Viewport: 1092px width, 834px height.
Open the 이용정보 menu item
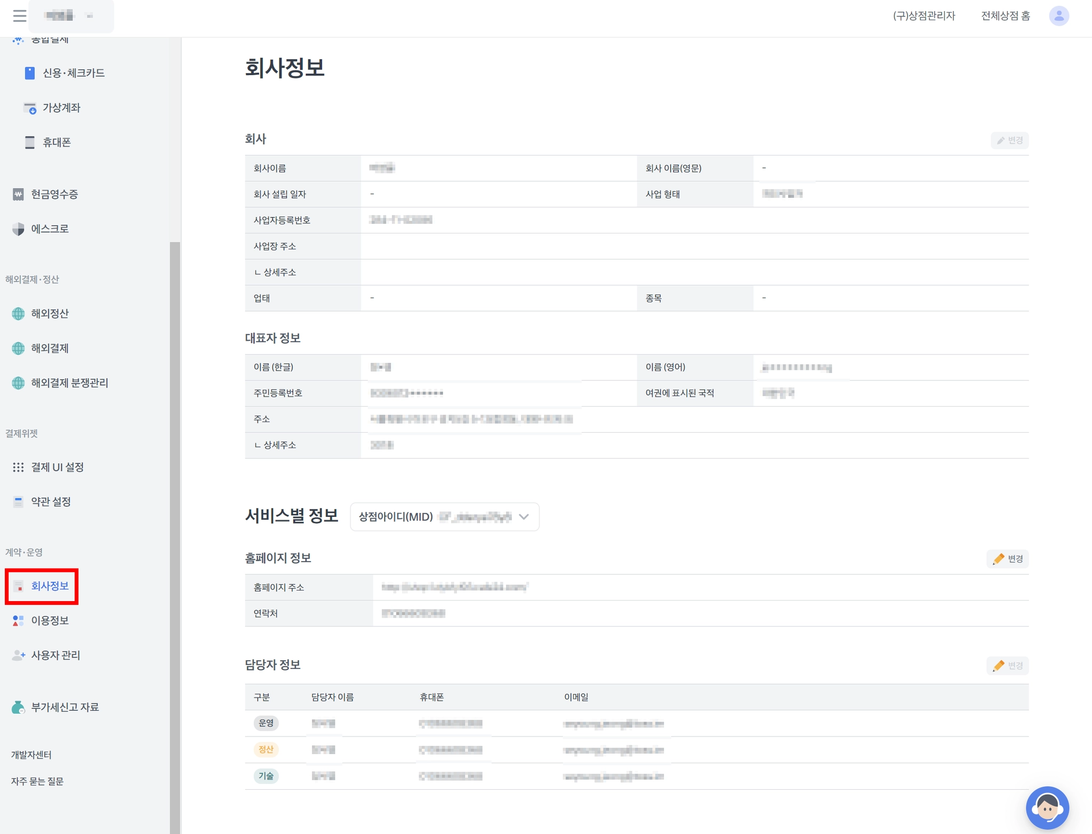pyautogui.click(x=49, y=620)
